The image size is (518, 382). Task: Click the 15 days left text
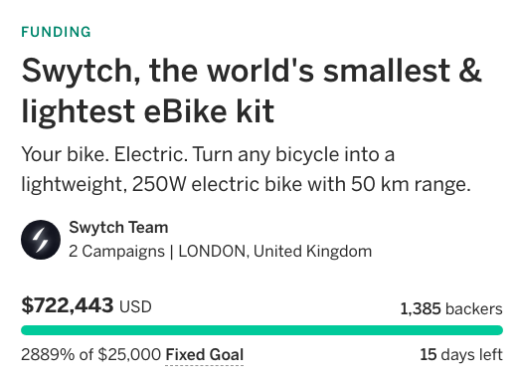461,354
